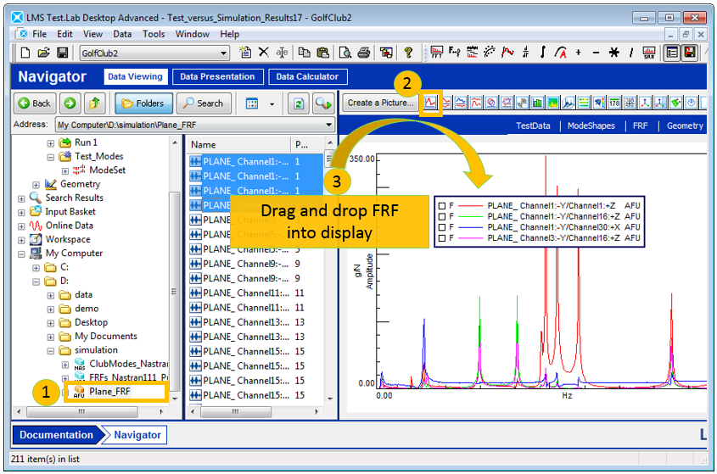The image size is (717, 474).
Task: Click the Create a Picture button
Action: pos(381,103)
